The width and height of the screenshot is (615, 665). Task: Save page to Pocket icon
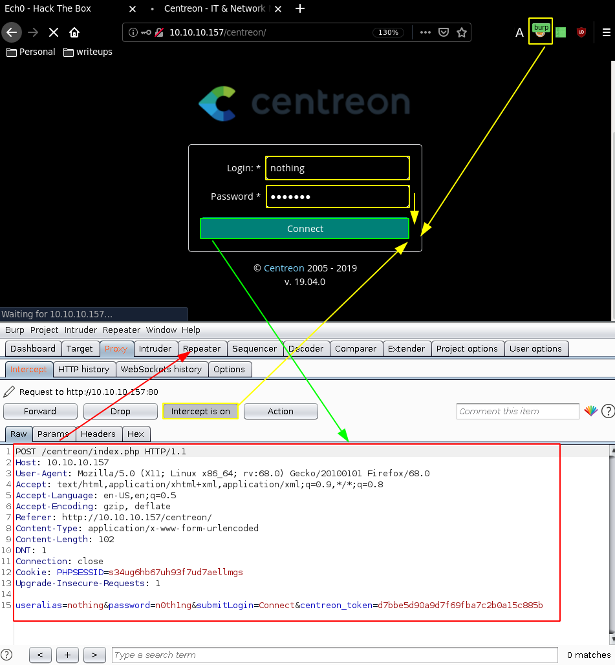[444, 33]
